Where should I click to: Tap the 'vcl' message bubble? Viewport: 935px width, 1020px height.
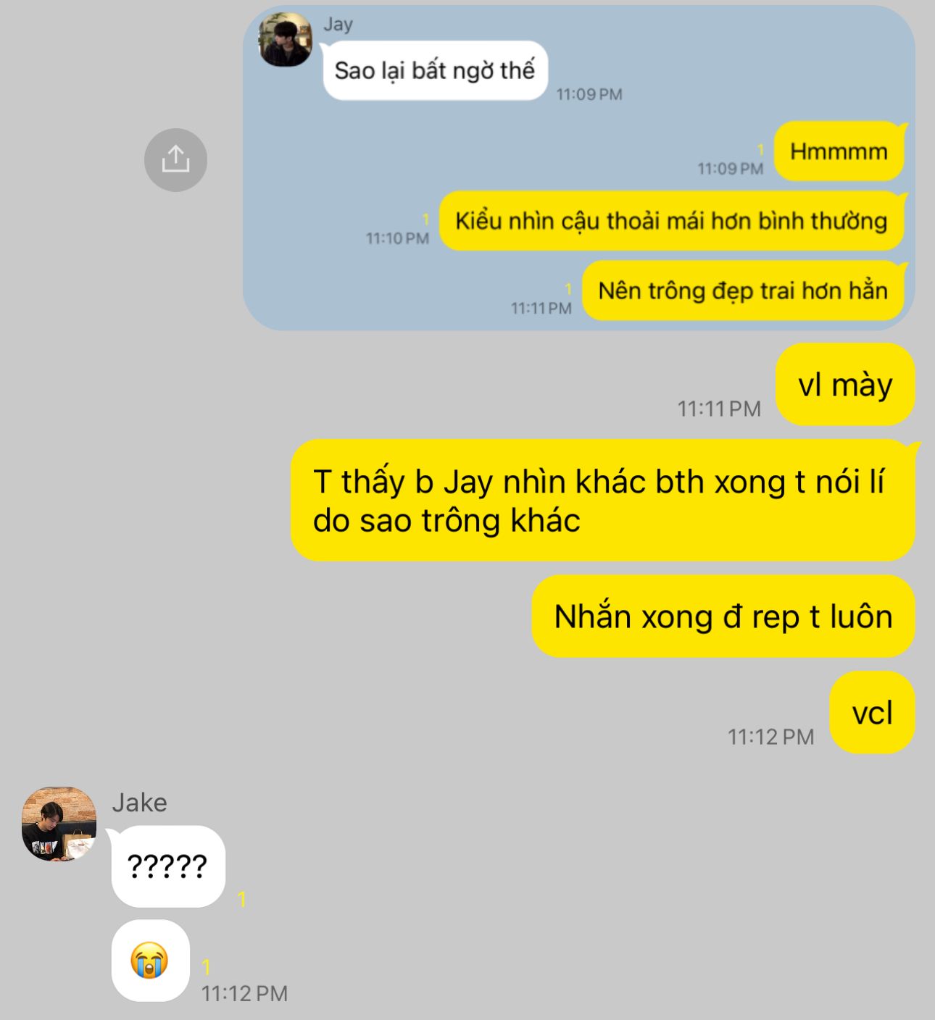coord(872,713)
